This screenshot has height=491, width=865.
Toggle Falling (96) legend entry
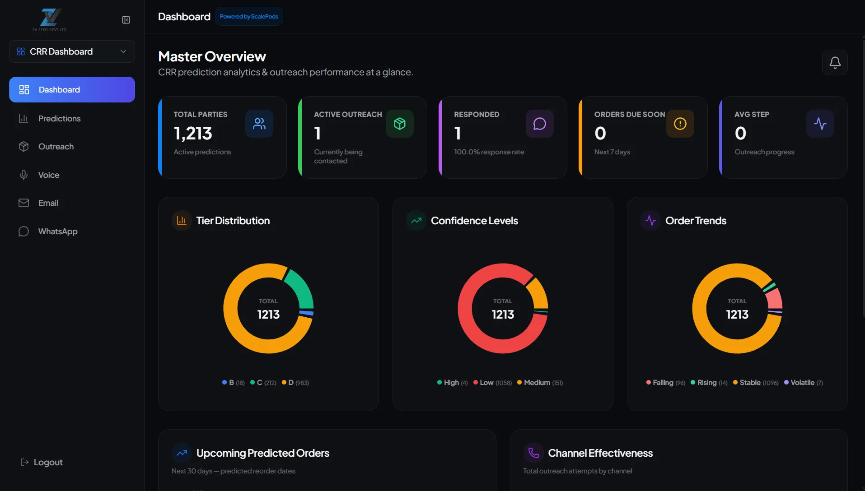tap(666, 383)
